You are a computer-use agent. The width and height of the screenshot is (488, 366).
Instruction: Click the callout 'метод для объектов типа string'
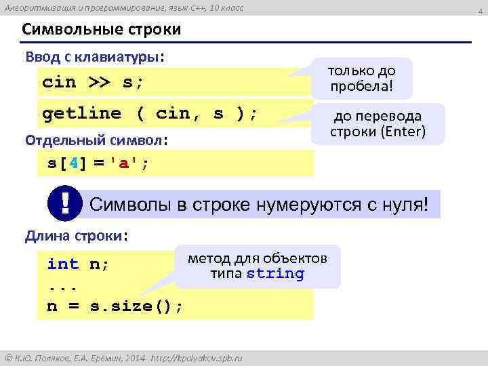click(x=258, y=266)
